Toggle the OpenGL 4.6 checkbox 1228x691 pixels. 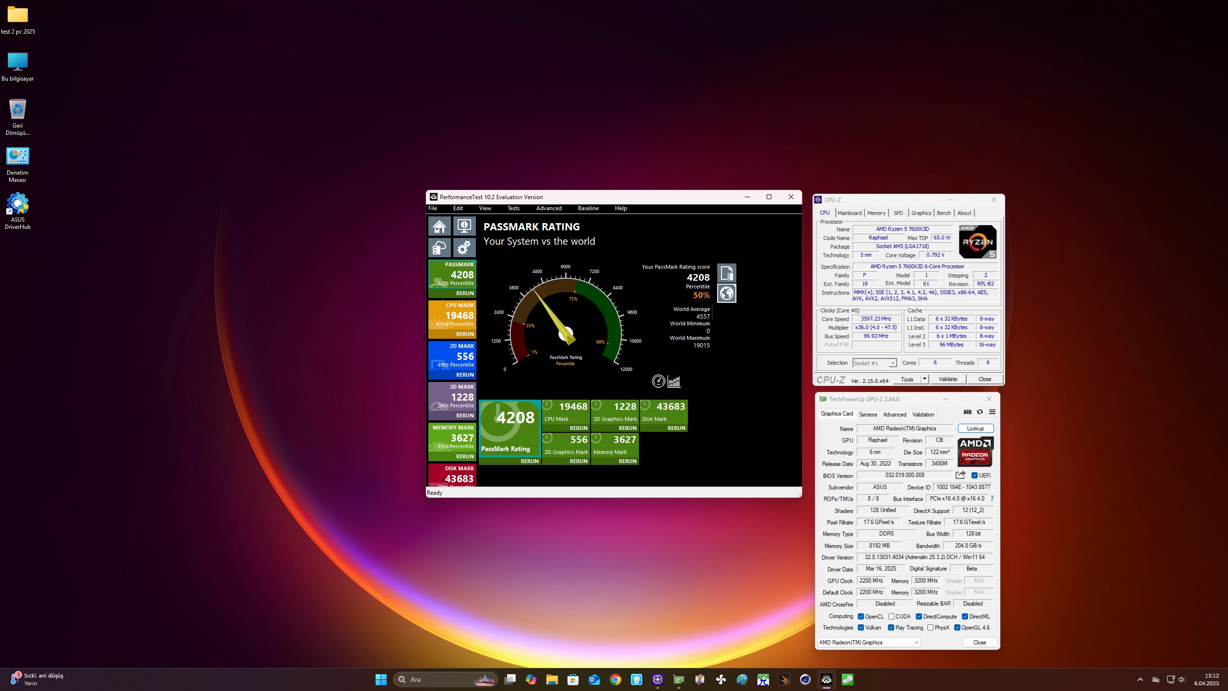click(957, 628)
